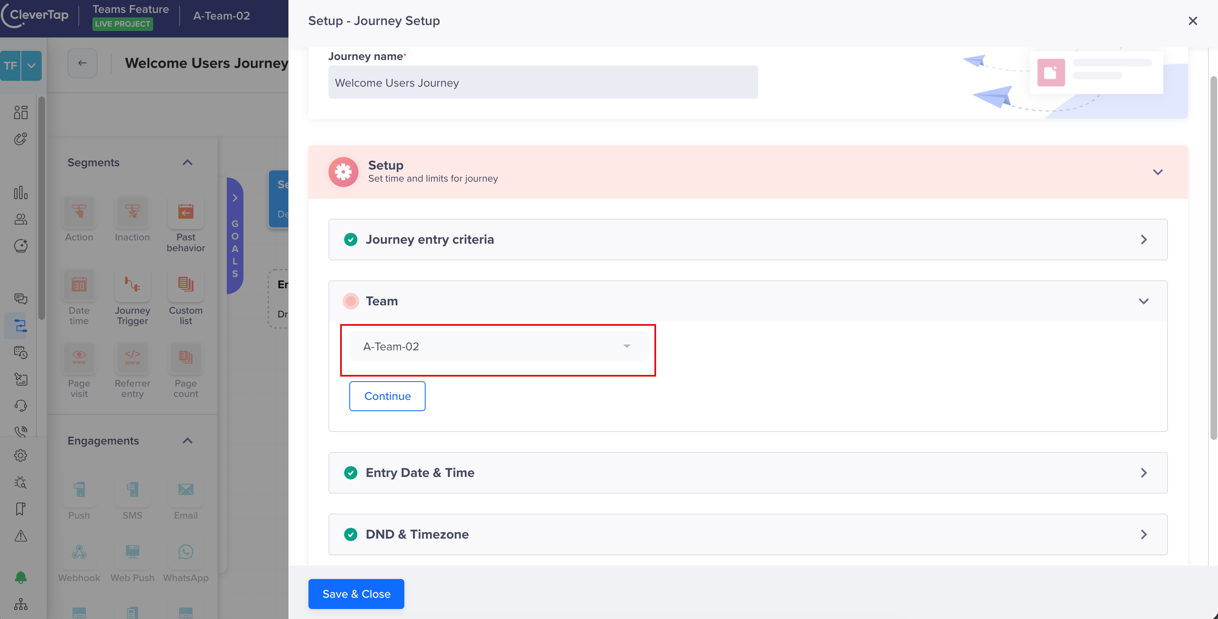Collapse the Setup section chevron
This screenshot has width=1218, height=619.
click(1158, 172)
